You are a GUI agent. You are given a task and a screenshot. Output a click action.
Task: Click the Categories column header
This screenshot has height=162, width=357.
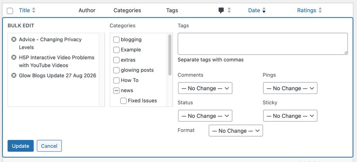coord(127,10)
